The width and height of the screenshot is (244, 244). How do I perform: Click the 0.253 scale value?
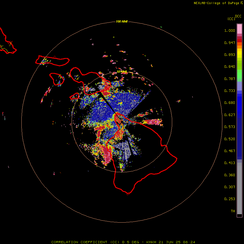pos(230,199)
